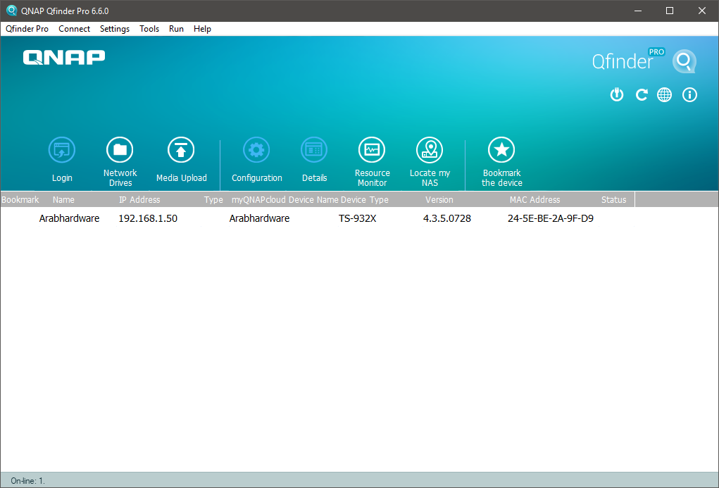The image size is (719, 488).
Task: Click the Qfinder Pro magnifier logo
Action: coord(684,61)
